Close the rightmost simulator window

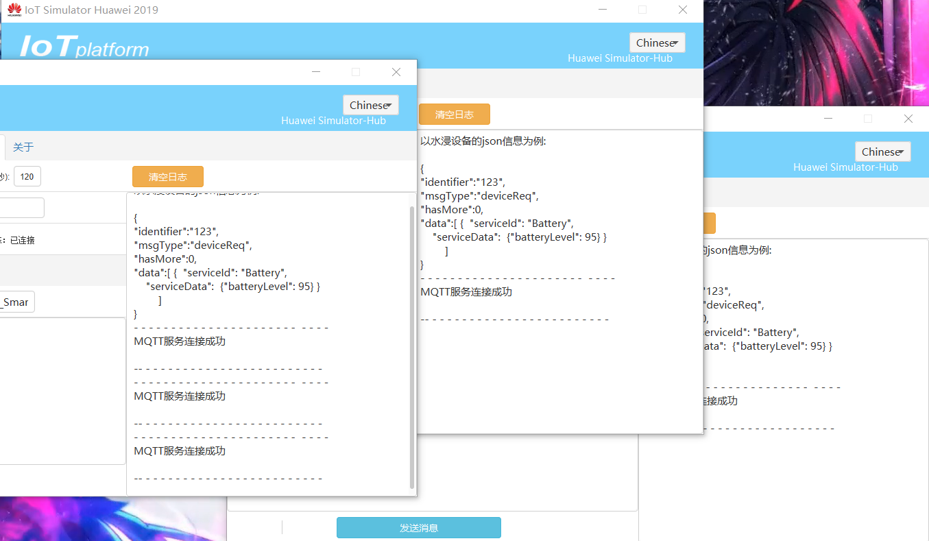tap(908, 119)
